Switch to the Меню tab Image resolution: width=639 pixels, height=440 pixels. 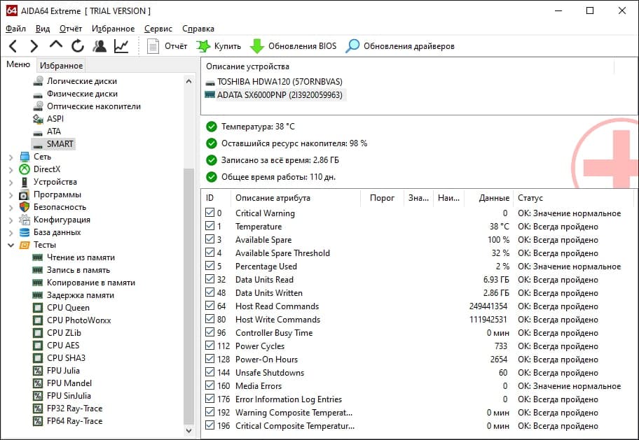coord(18,64)
